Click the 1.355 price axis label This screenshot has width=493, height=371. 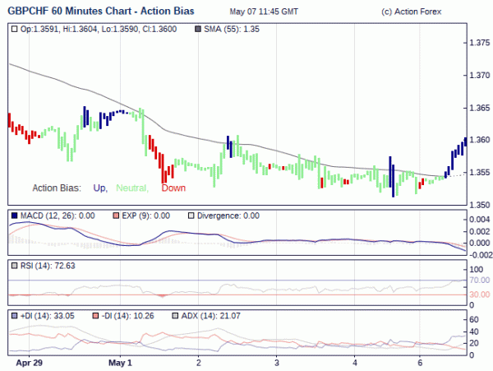(480, 173)
